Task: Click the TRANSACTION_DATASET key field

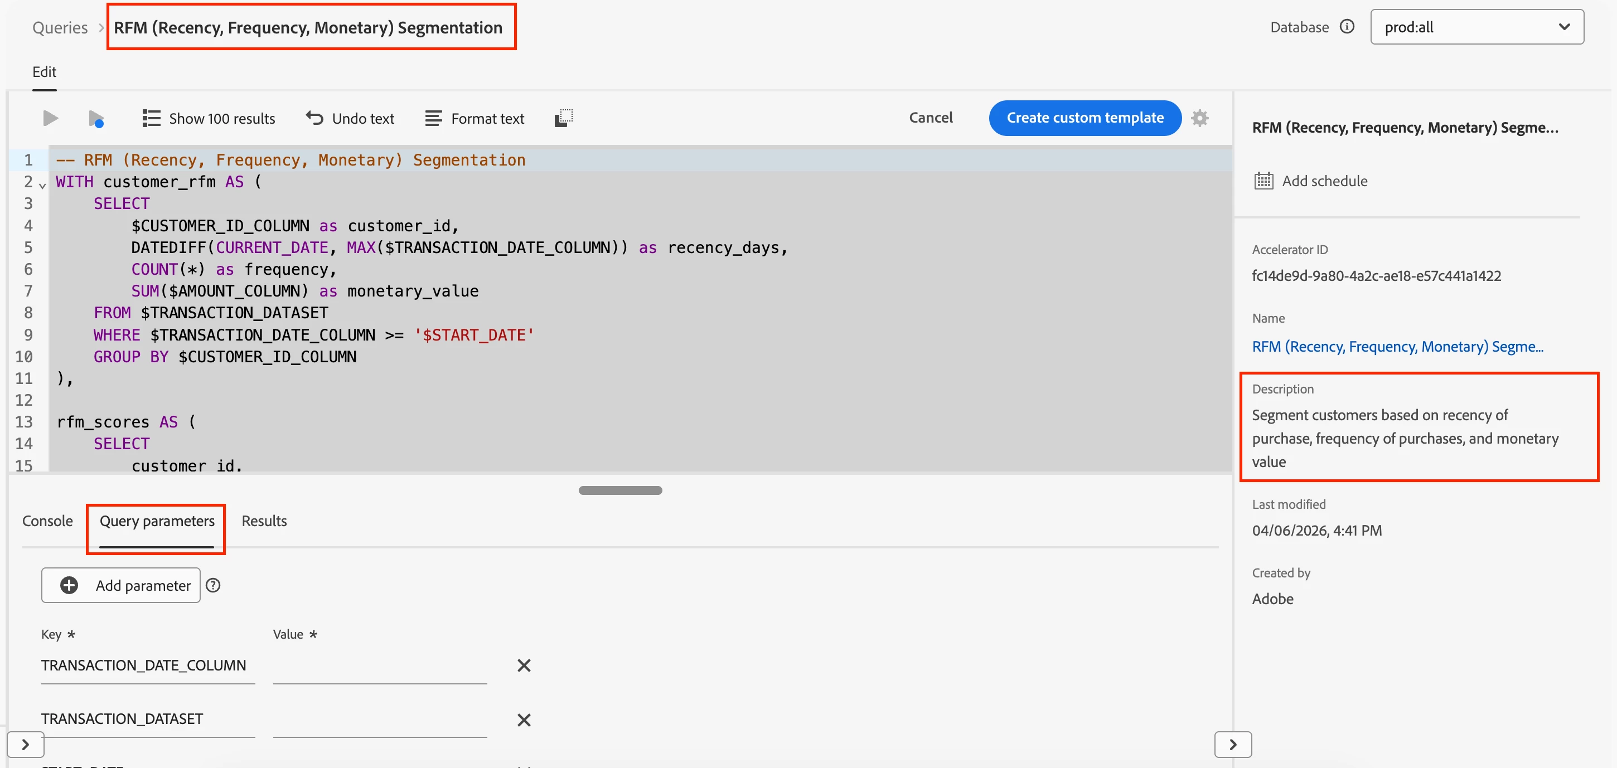Action: tap(148, 720)
